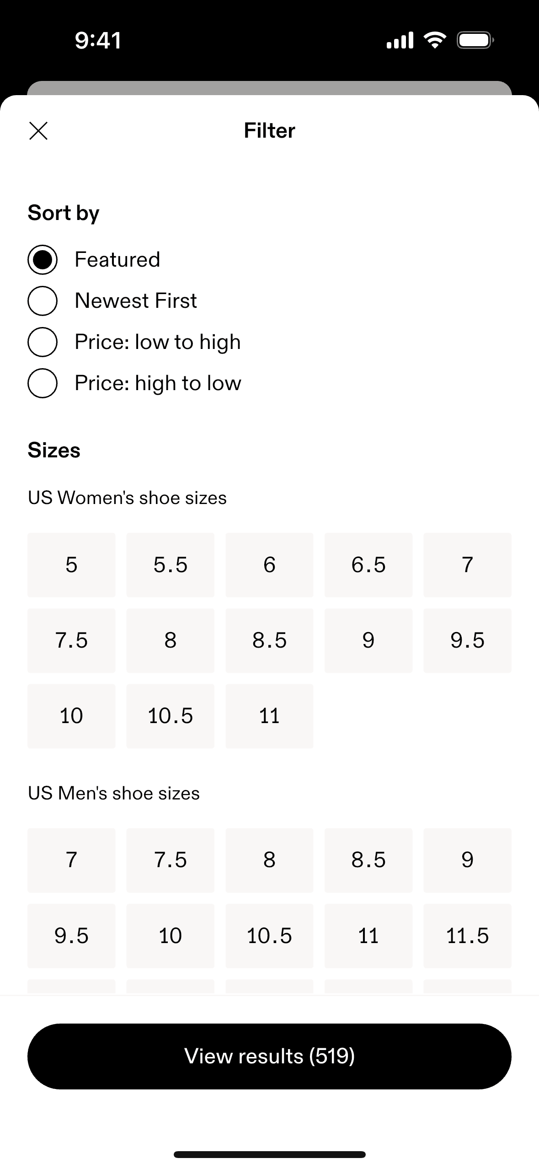Image resolution: width=539 pixels, height=1169 pixels.
Task: Select men's shoe size 10.5
Action: point(269,935)
